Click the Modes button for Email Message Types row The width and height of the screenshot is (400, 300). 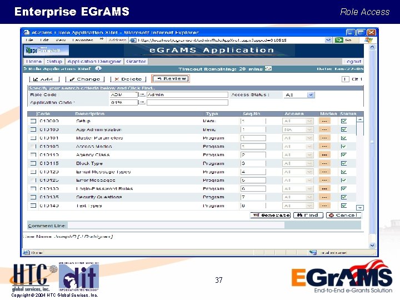(x=324, y=172)
